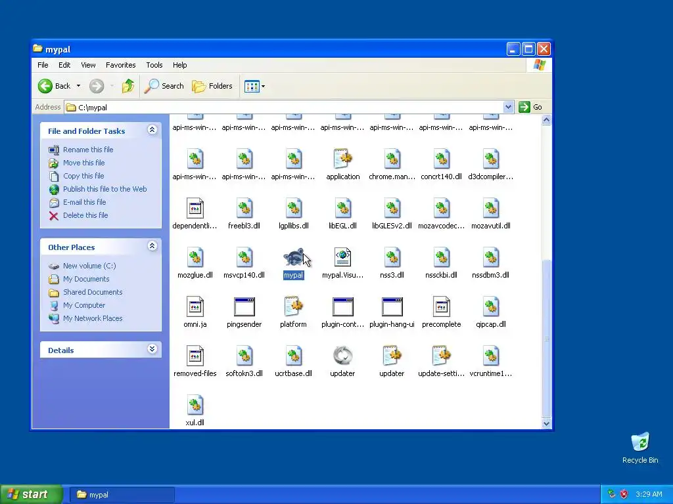Click Move this file
Viewport: 673px width, 504px height.
(x=83, y=163)
